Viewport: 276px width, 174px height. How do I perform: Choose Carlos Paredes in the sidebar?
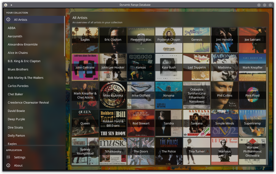pos(34,86)
